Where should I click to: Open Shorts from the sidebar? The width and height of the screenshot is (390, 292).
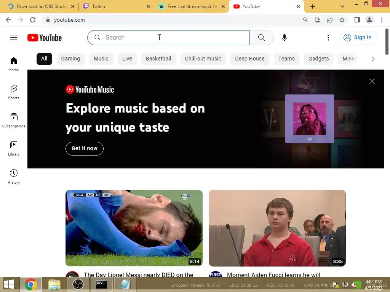pyautogui.click(x=14, y=92)
